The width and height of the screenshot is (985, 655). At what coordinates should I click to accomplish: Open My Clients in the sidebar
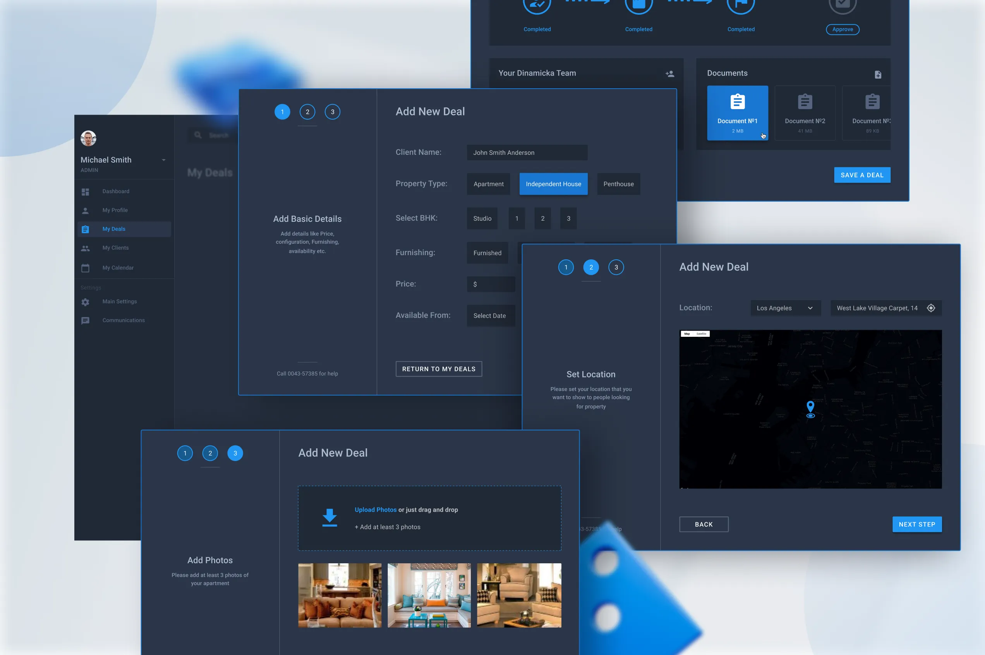115,248
